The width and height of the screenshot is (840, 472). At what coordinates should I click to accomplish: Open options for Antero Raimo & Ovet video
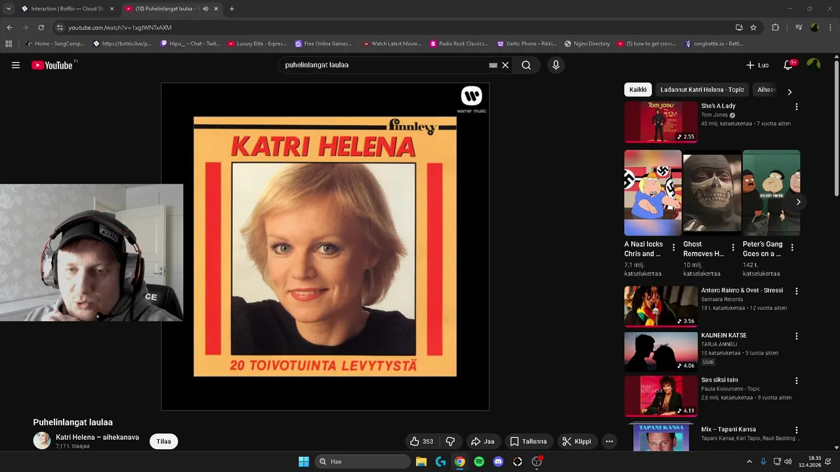(x=797, y=291)
